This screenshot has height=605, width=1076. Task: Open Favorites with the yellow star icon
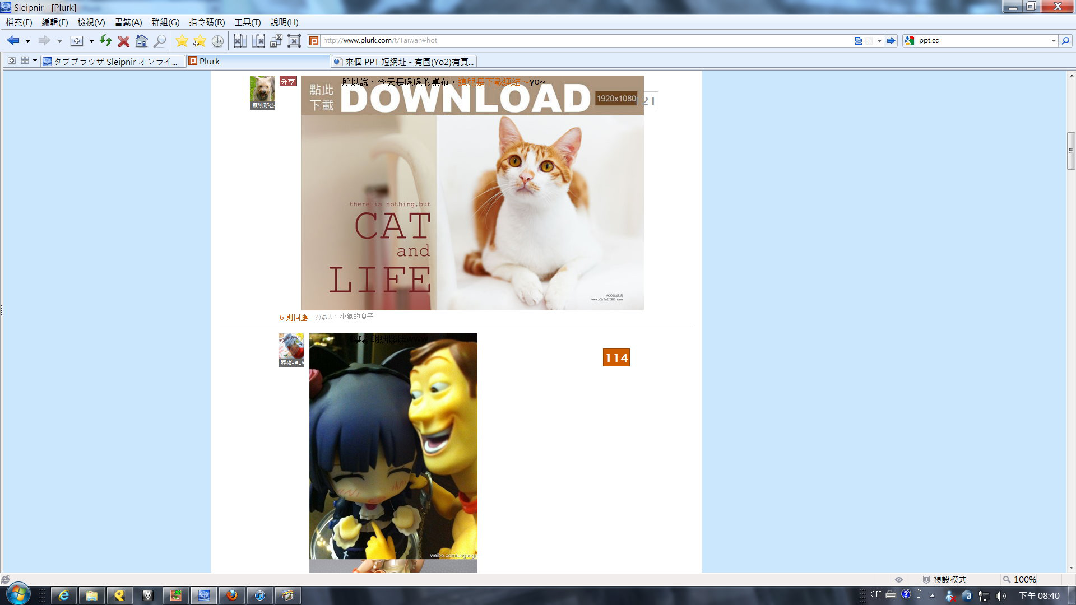point(182,41)
